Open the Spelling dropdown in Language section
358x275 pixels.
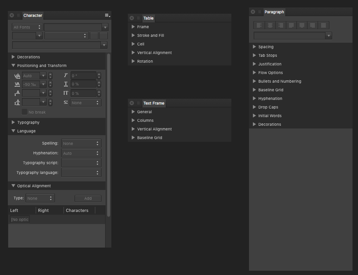tap(81, 143)
